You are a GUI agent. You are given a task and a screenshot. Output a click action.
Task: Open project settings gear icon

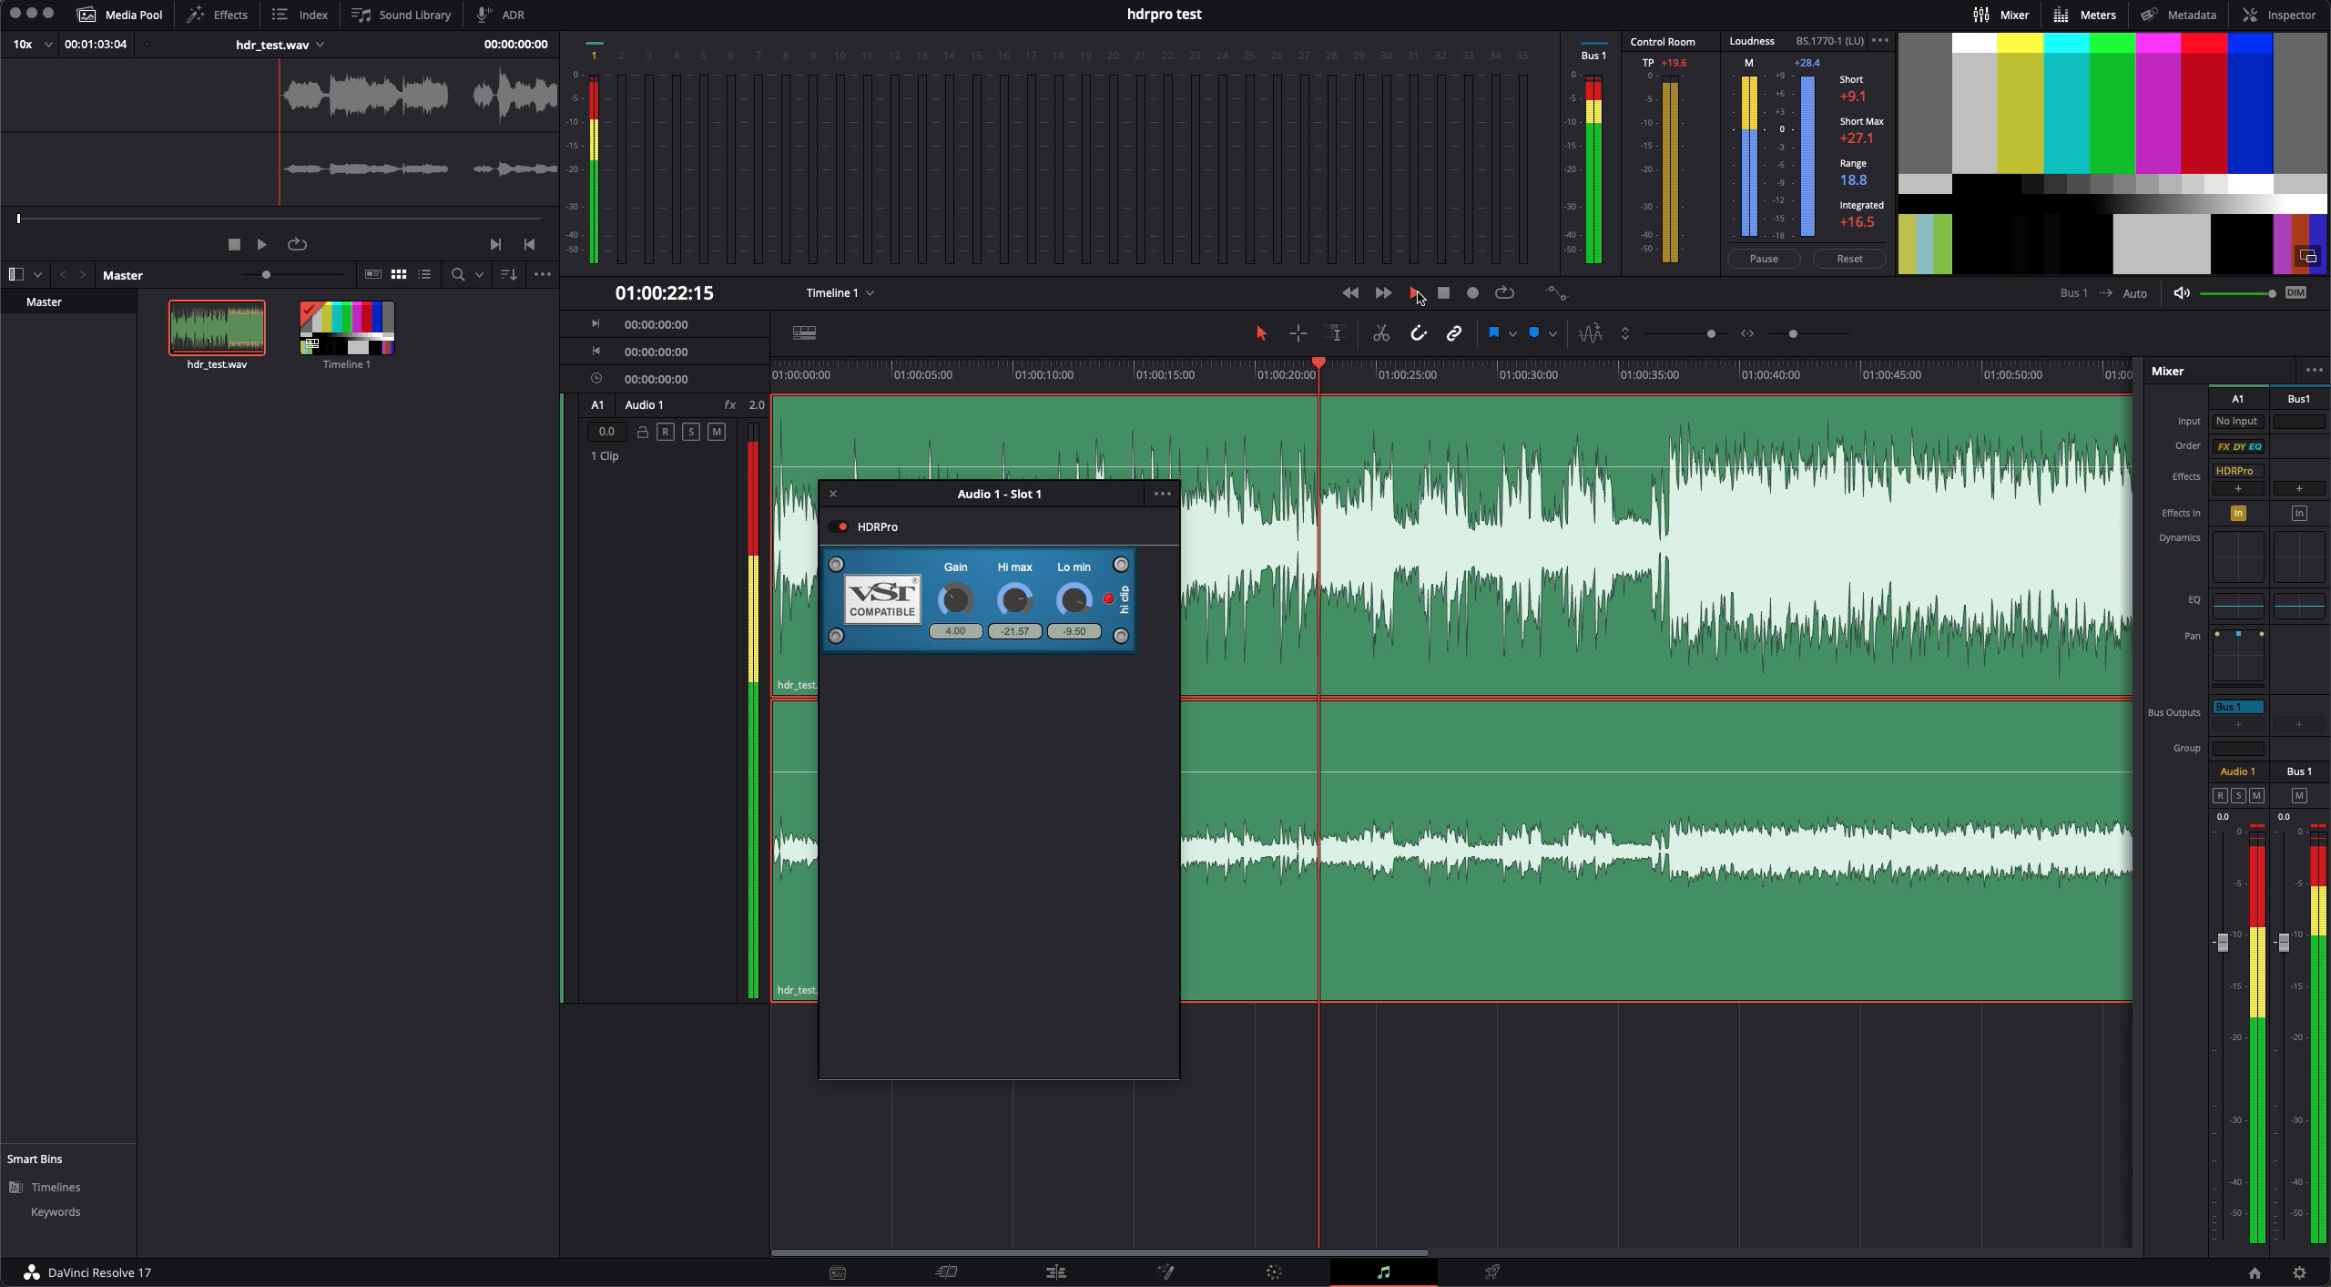[2299, 1272]
